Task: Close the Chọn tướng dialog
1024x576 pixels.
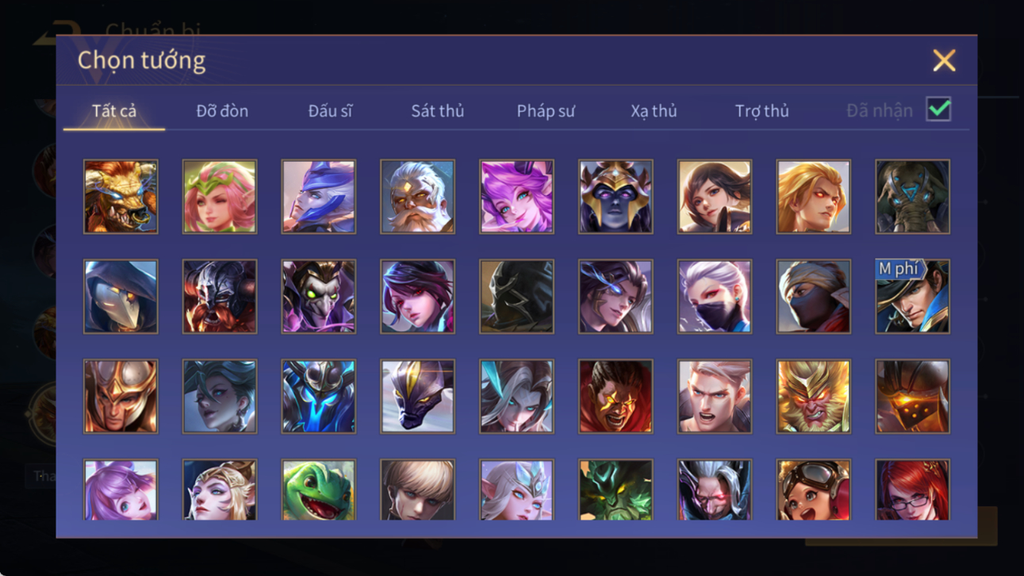Action: [944, 60]
